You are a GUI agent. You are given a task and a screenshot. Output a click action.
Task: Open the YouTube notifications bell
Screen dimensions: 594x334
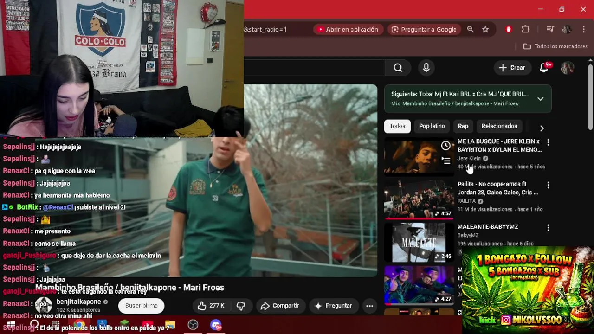tap(544, 68)
